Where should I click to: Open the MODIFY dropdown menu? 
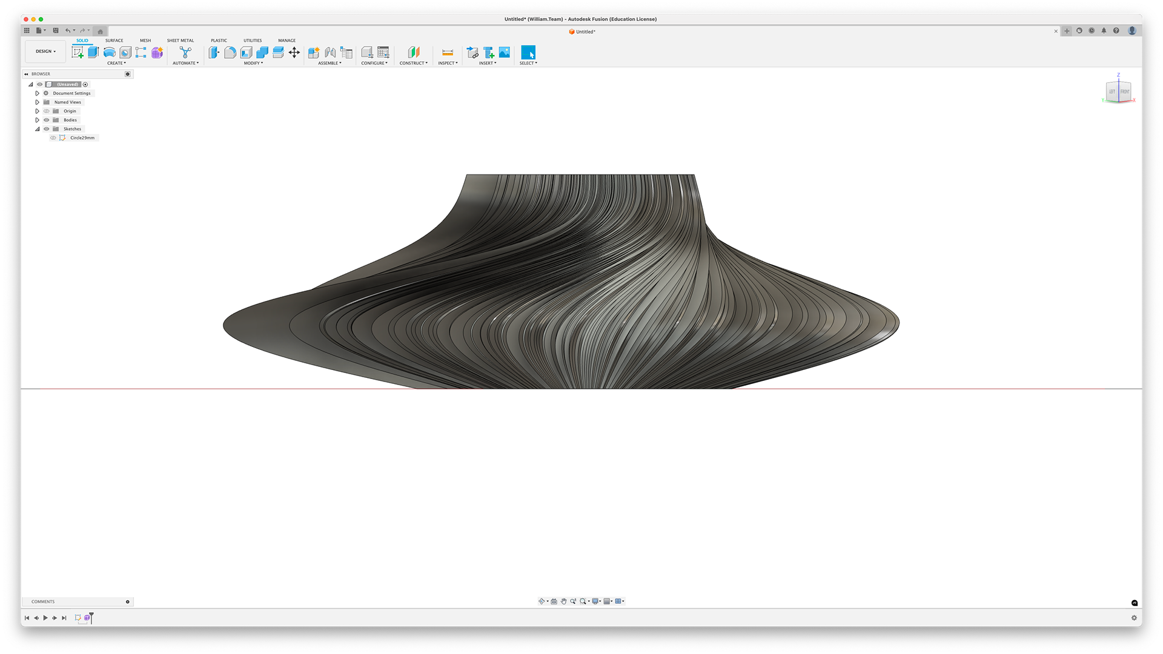click(x=253, y=63)
